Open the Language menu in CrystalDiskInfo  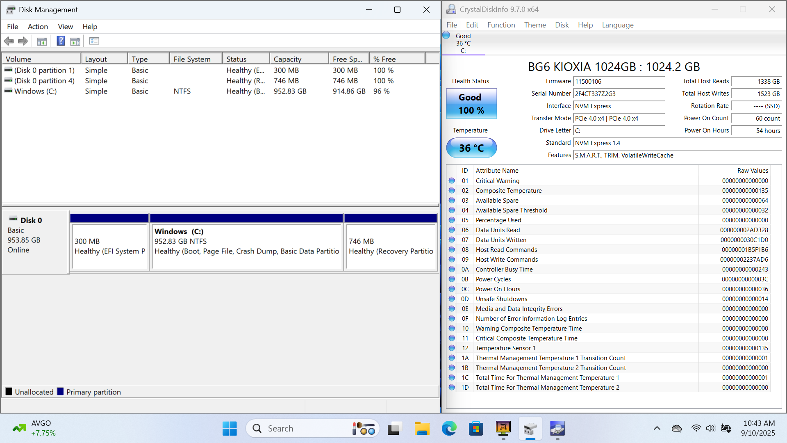click(618, 25)
